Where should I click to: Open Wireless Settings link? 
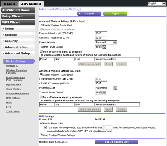click(x=15, y=61)
